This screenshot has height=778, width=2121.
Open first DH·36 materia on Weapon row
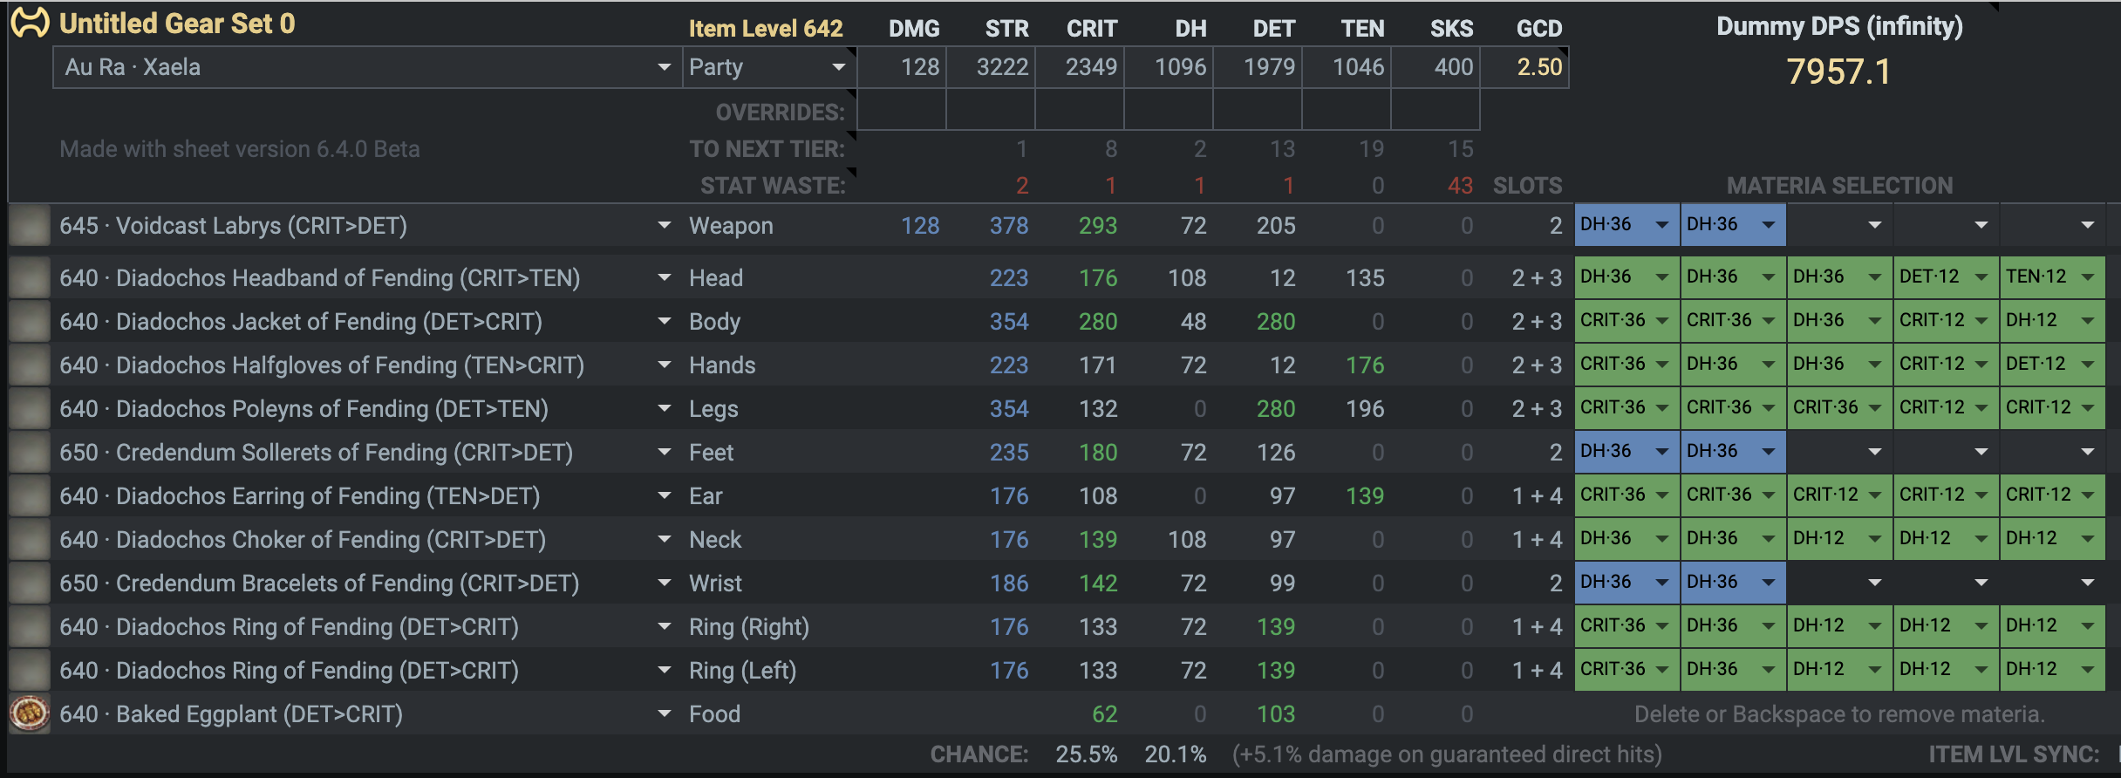[1661, 225]
